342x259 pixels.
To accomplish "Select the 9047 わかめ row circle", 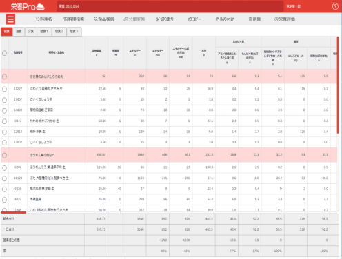I will click(4, 121).
